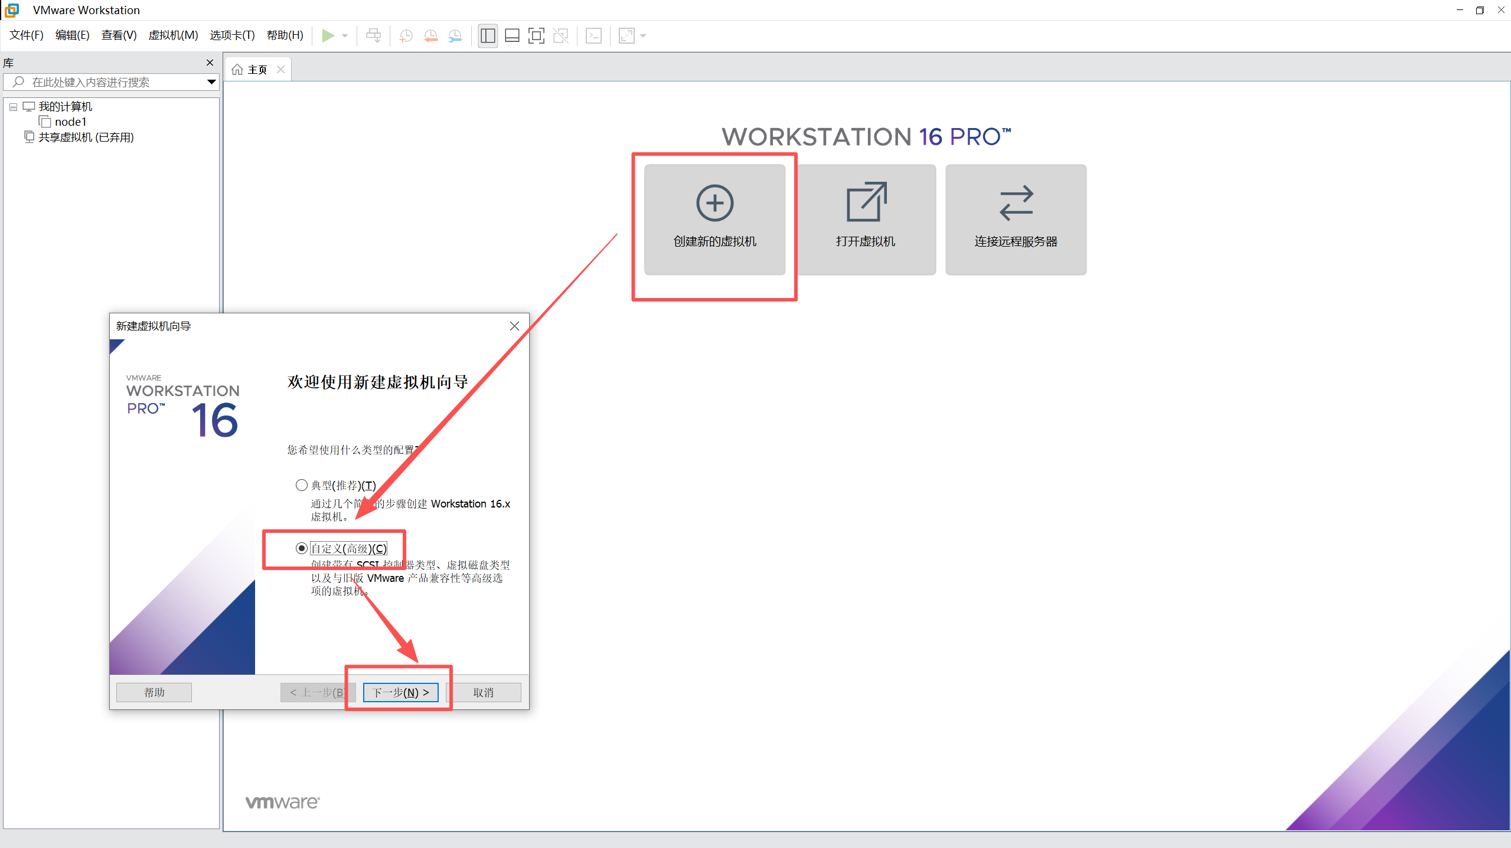1511x848 pixels.
Task: Open the 文件(F) menu
Action: (27, 35)
